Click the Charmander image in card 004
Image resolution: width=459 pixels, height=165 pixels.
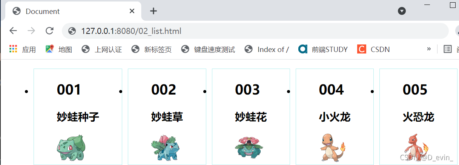tap(333, 147)
